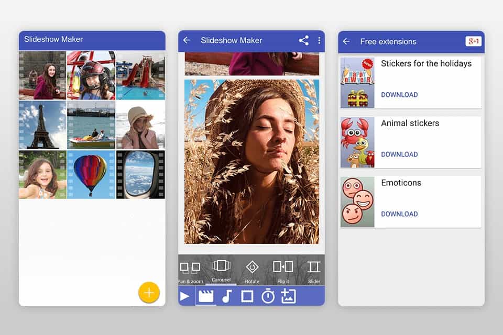
Task: Select the frame border tool
Action: pyautogui.click(x=246, y=296)
